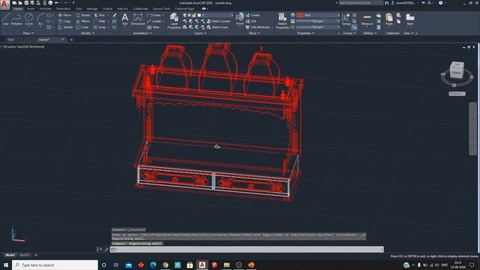Screen dimensions: 480x270
Task: Insert a Table annotation
Action: point(153,27)
